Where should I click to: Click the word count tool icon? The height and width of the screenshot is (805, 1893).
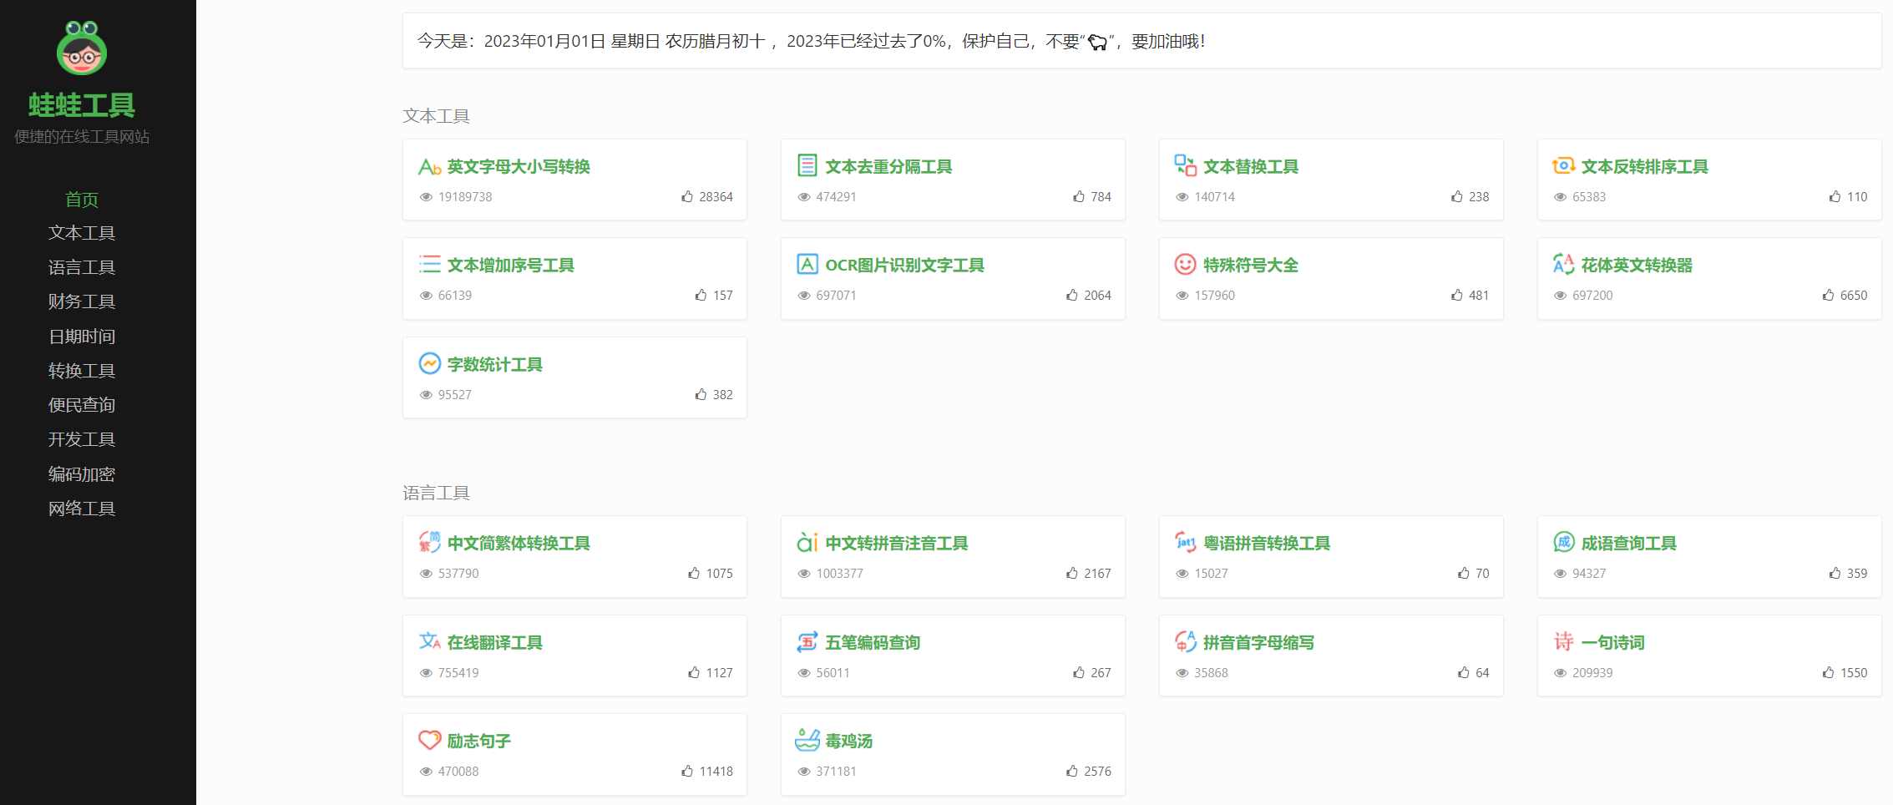(429, 364)
